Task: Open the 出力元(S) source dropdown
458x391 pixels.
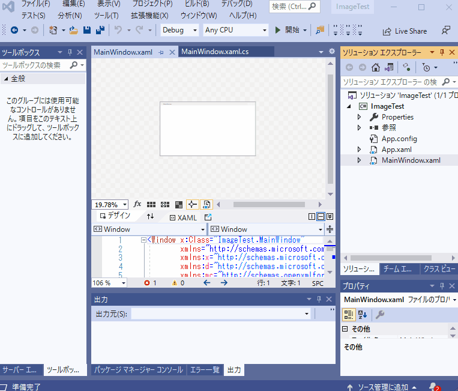Action: [x=221, y=314]
